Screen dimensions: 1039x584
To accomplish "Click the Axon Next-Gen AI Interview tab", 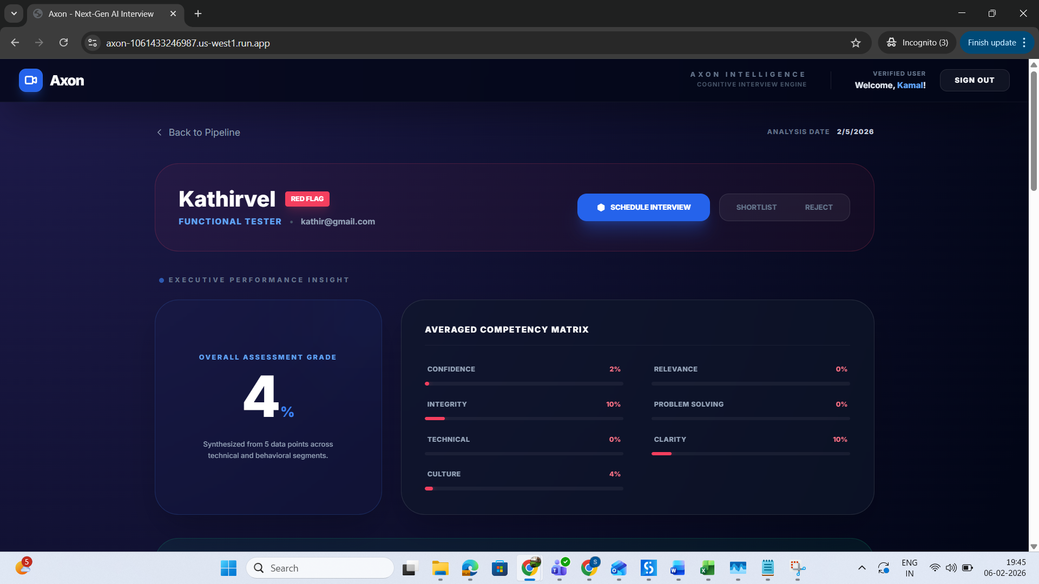I will 101,14.
